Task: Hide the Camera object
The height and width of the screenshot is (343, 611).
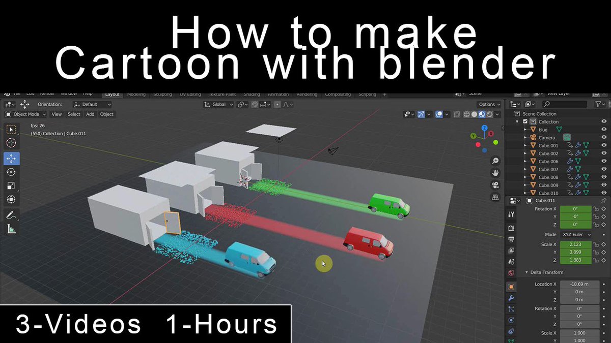Action: click(604, 138)
